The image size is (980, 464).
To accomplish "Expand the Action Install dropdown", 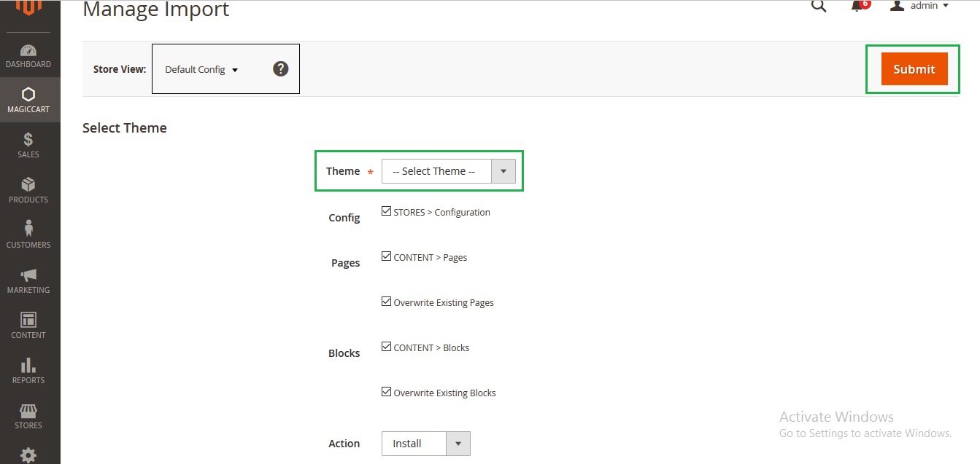I will (425, 444).
